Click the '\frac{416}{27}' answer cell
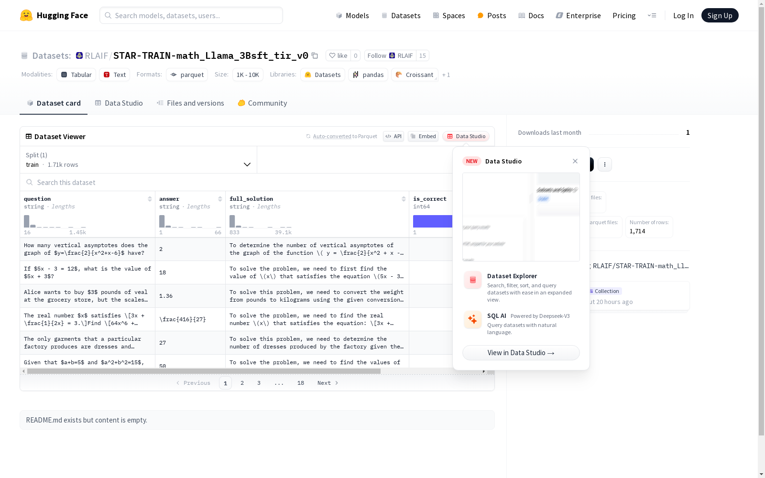Viewport: 765px width, 478px height. pos(190,319)
